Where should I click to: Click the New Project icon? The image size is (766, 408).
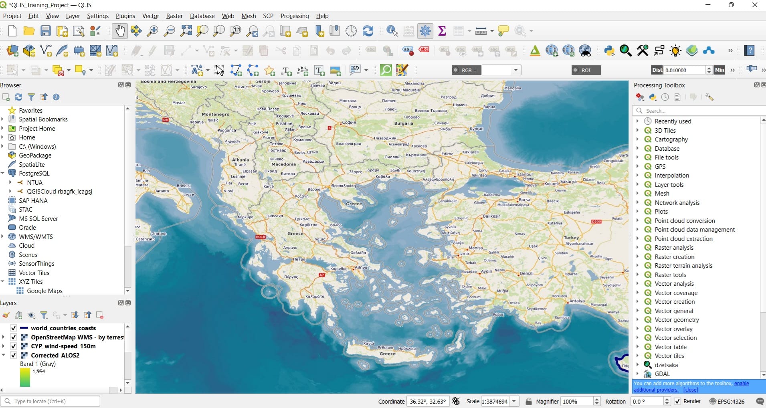coord(12,31)
